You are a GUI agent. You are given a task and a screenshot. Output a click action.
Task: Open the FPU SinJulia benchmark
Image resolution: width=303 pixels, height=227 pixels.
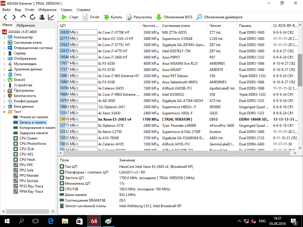click(26, 181)
